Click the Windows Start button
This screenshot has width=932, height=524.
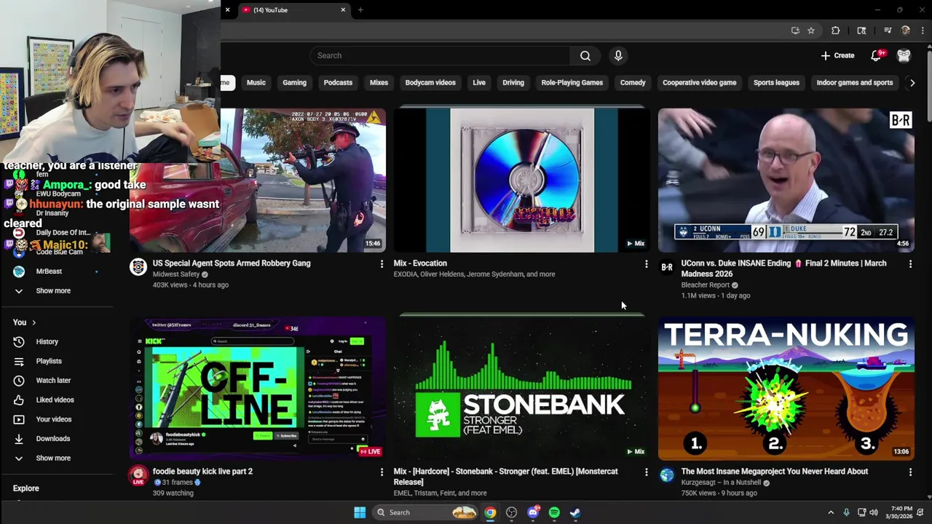click(x=360, y=512)
